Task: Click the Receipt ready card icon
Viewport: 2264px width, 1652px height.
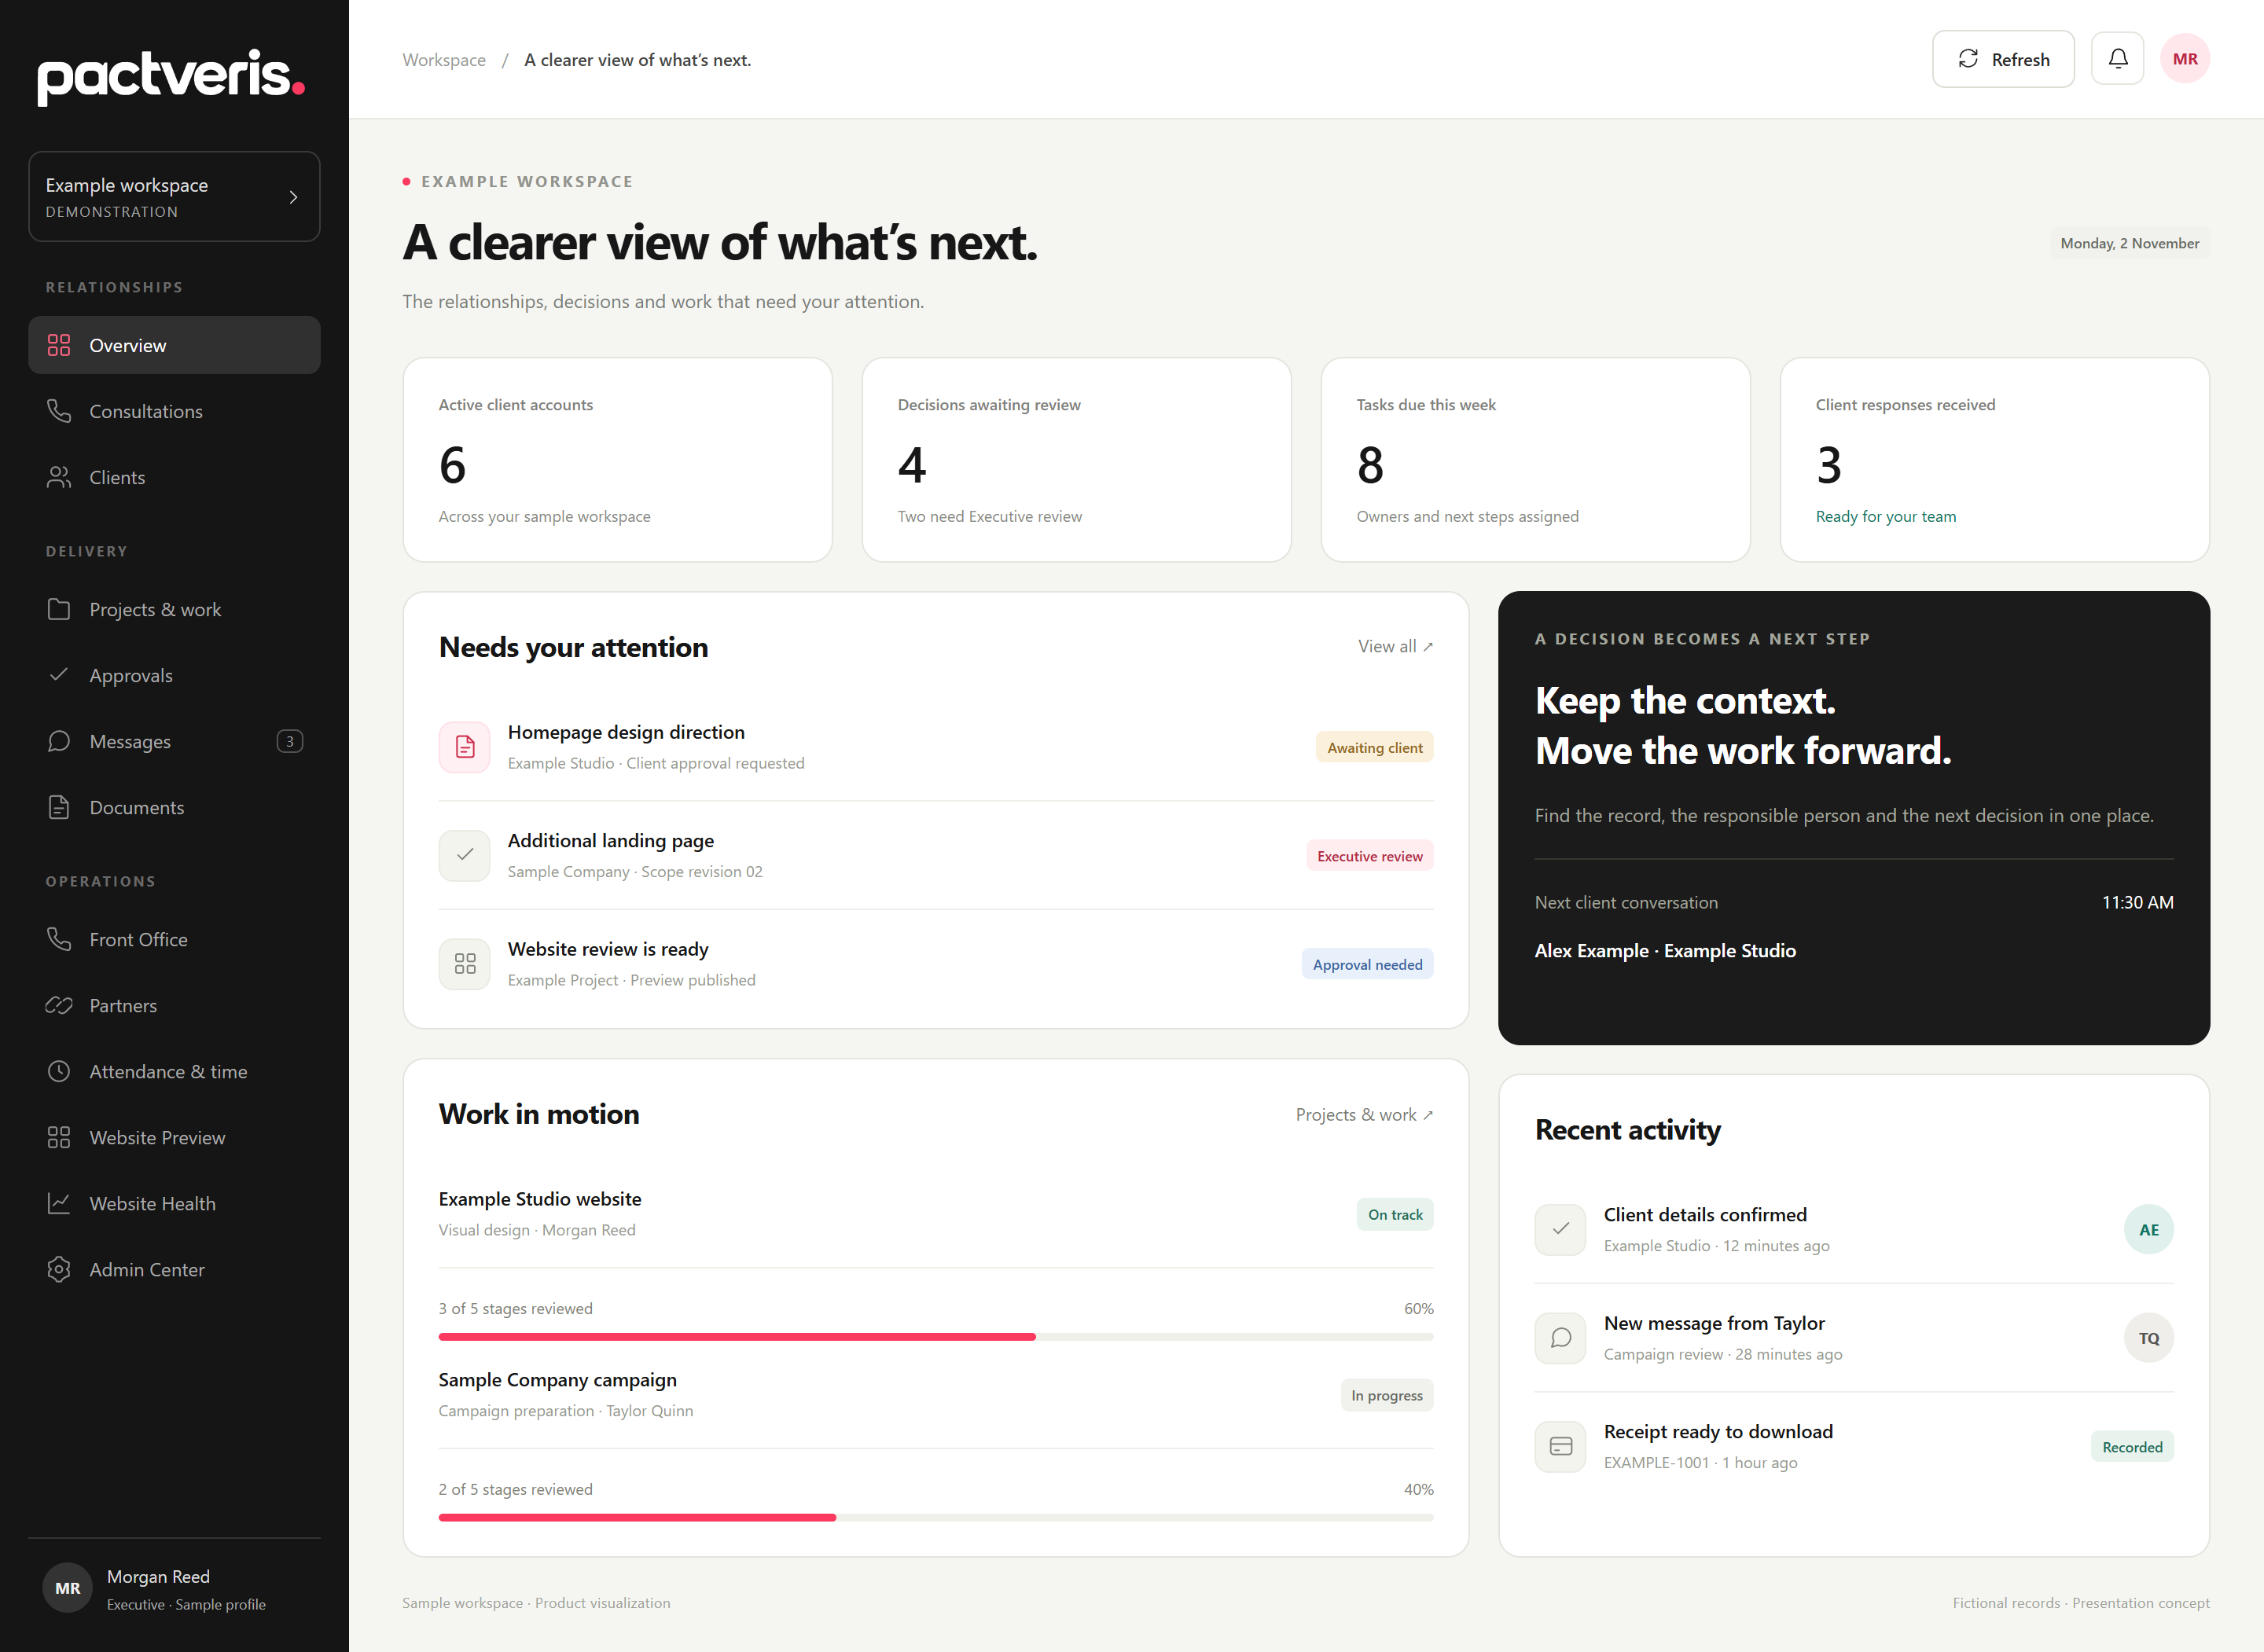Action: [1560, 1446]
